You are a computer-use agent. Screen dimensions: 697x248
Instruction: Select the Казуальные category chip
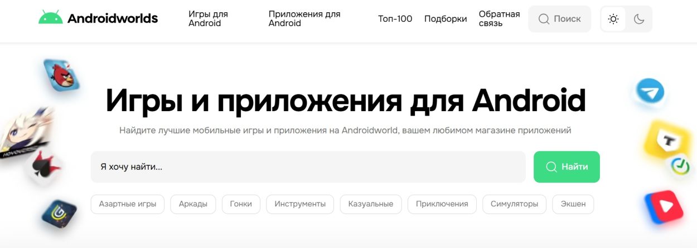click(371, 204)
